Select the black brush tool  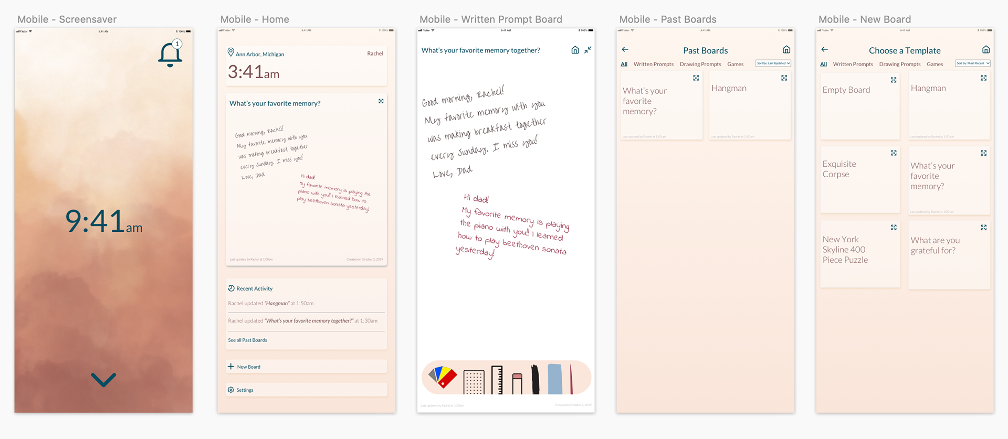tap(535, 380)
